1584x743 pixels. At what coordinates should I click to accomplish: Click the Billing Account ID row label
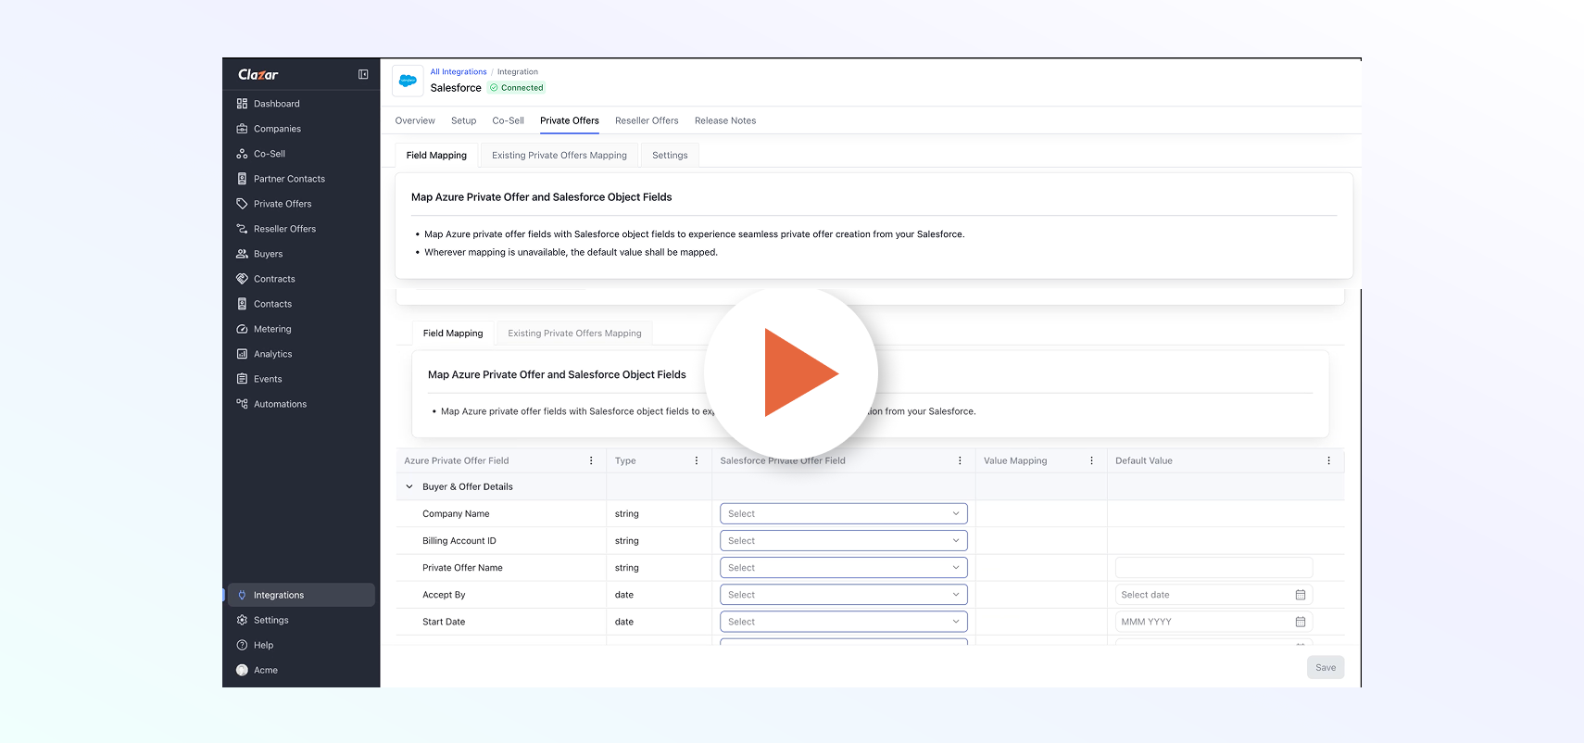[x=459, y=540]
